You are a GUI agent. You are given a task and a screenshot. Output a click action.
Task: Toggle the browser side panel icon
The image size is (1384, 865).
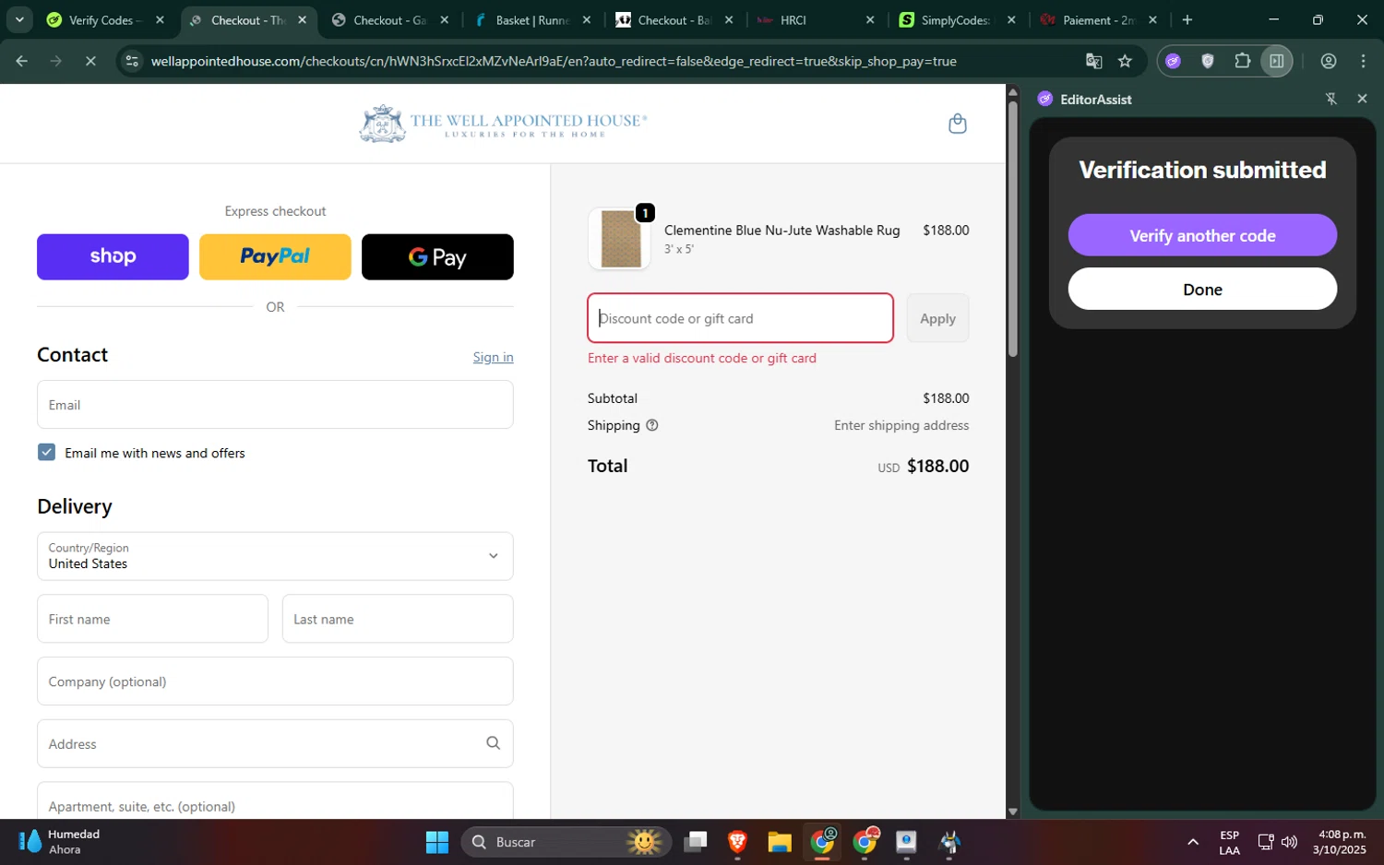coord(1277,61)
